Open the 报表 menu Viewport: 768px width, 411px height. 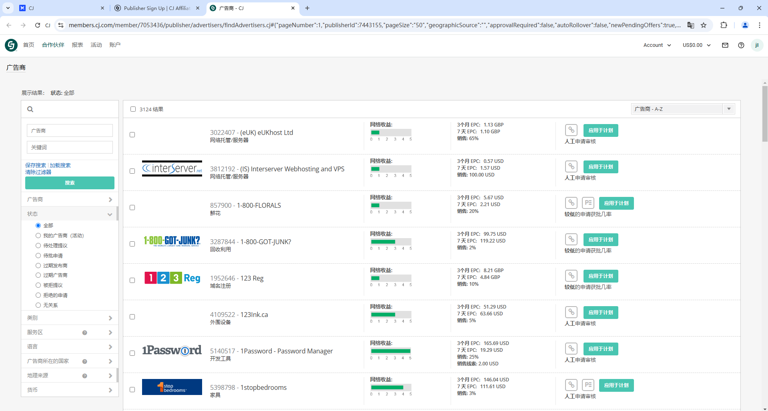(78, 45)
